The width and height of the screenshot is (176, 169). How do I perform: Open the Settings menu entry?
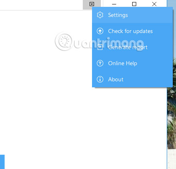tap(132, 15)
